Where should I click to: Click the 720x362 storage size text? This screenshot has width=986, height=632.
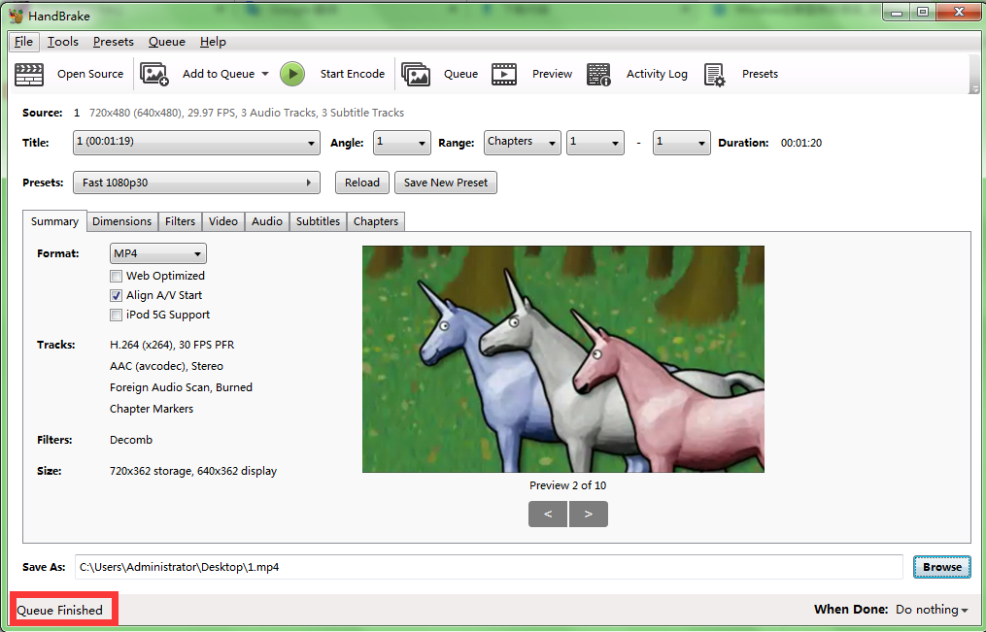point(193,471)
